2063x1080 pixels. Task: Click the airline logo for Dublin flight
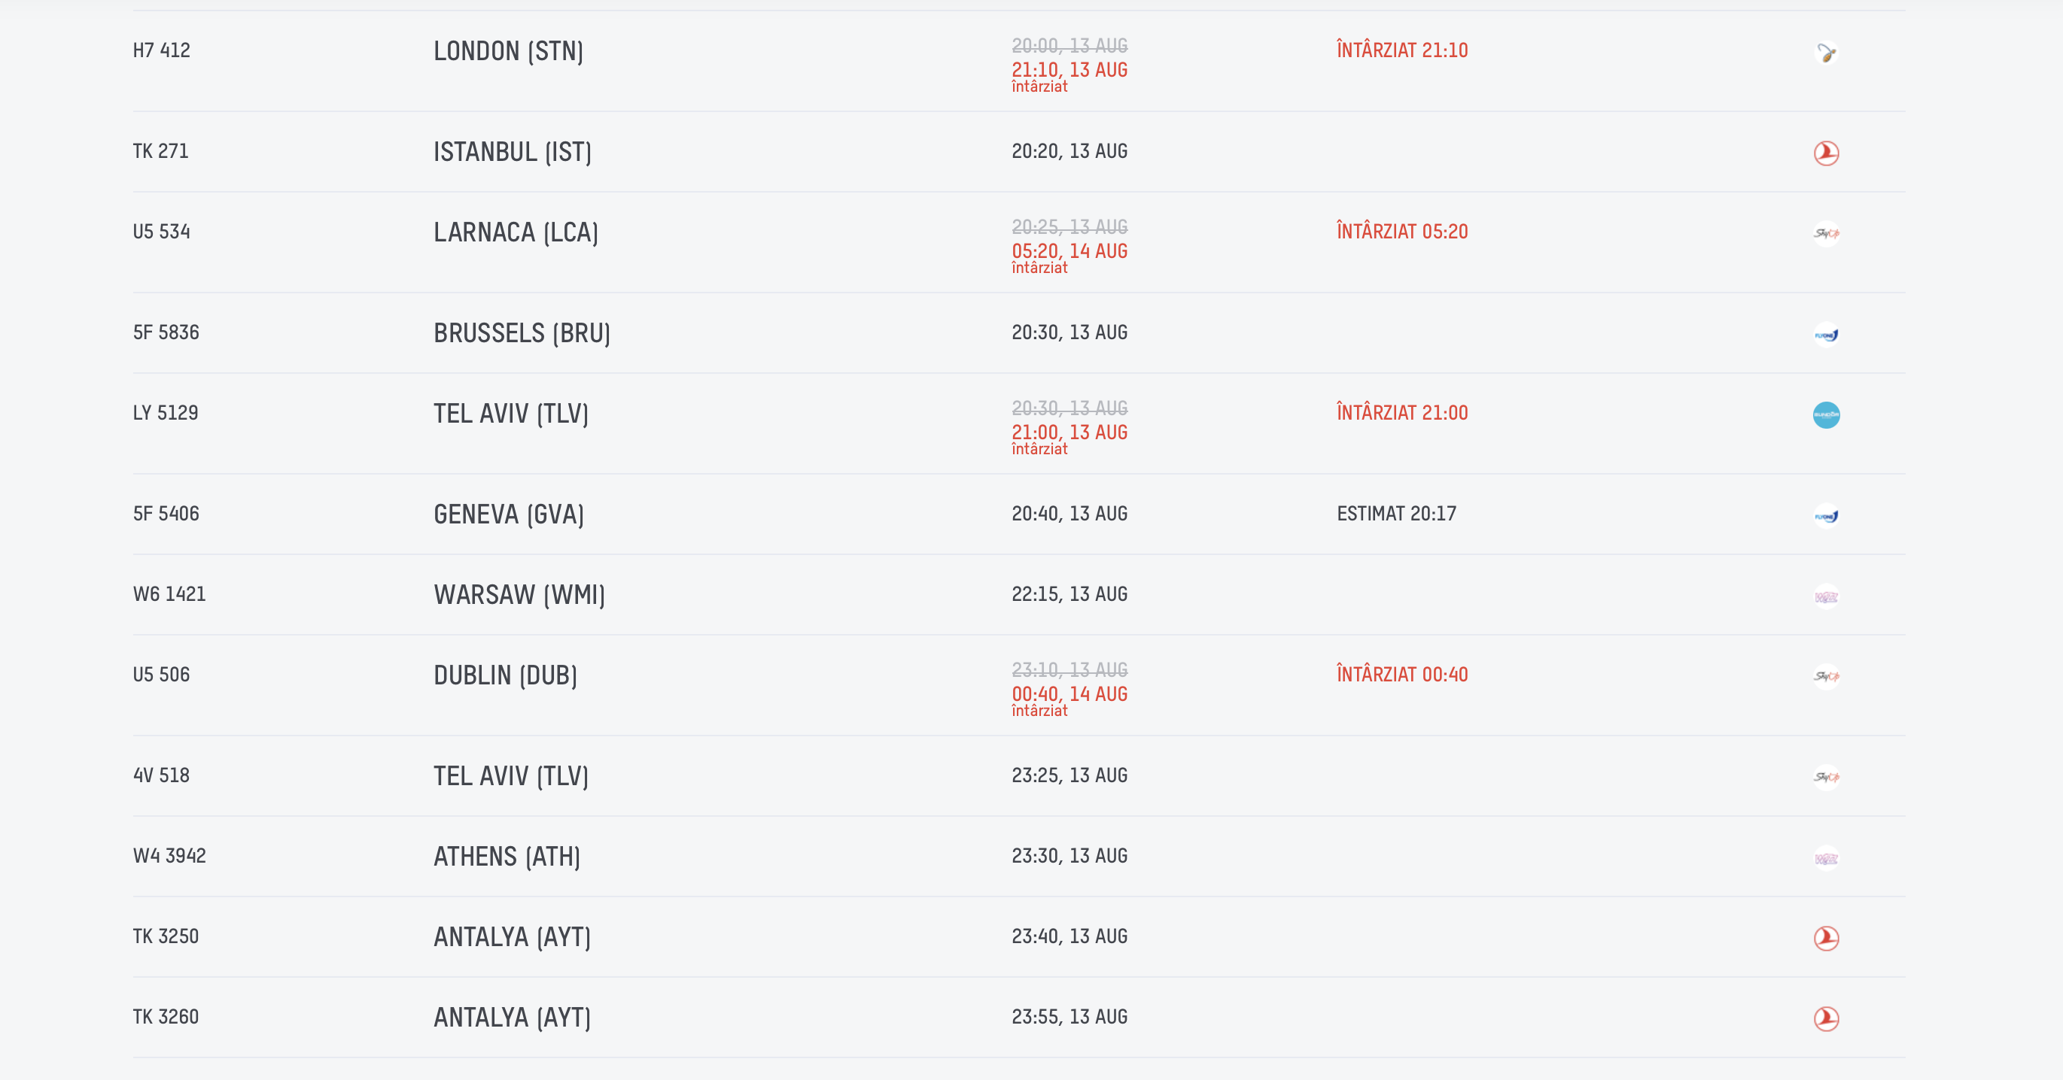(1826, 677)
